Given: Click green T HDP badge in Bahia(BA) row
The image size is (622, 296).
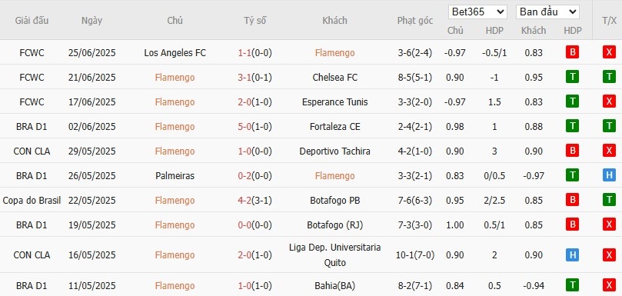Looking at the screenshot, I should (x=572, y=285).
